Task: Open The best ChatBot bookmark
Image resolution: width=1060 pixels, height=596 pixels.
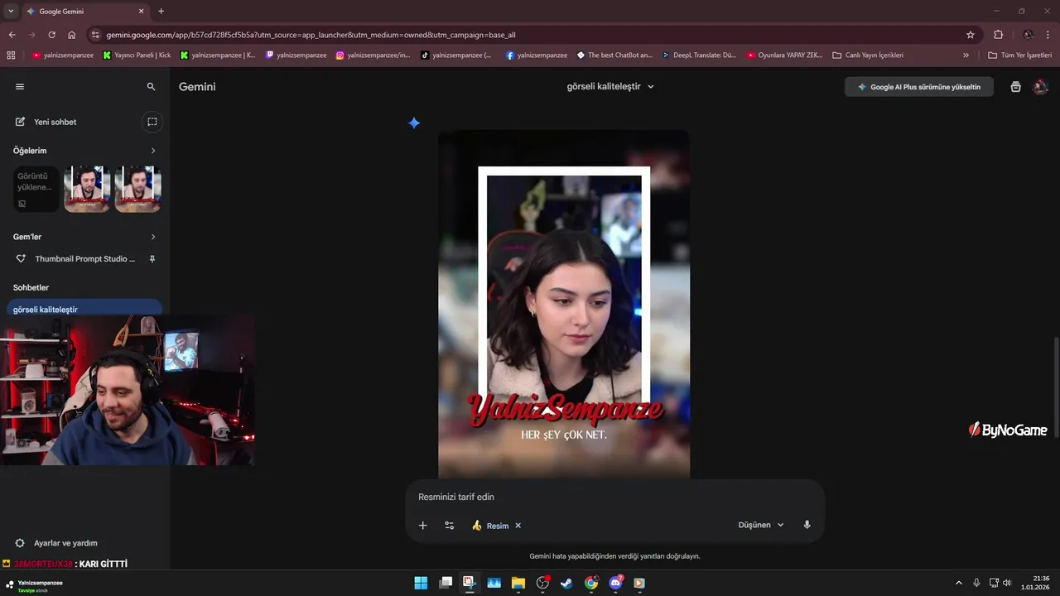Action: click(x=614, y=55)
